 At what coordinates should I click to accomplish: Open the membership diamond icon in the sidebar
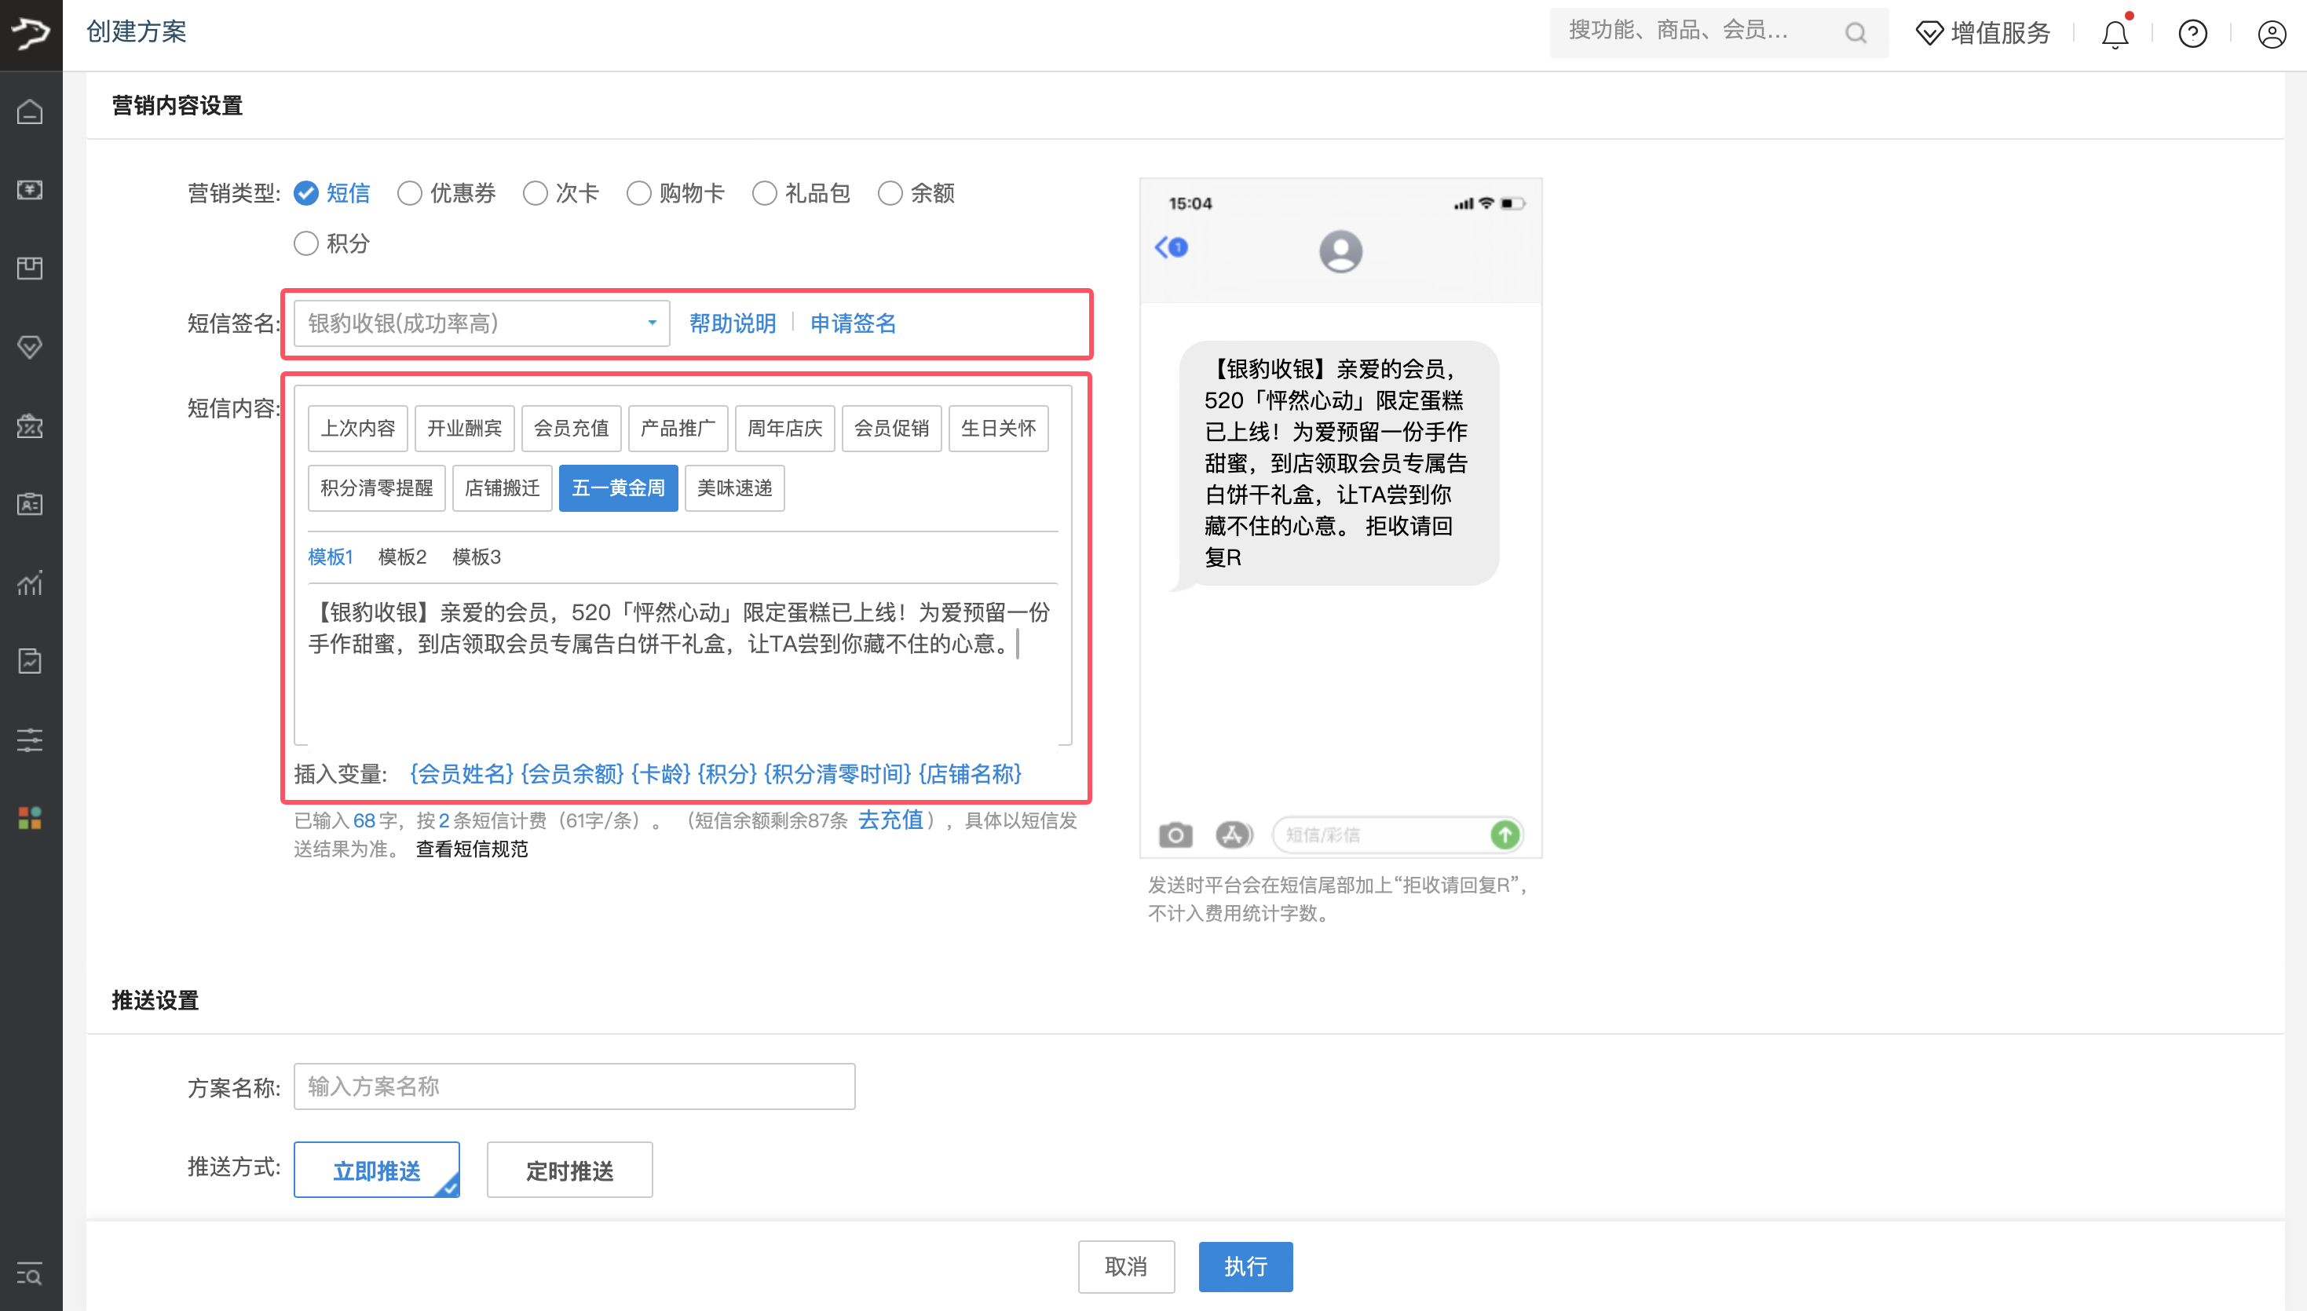coord(31,347)
